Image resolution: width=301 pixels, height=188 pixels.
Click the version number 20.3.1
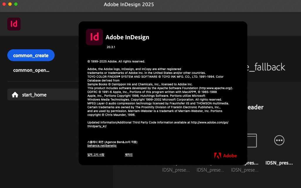point(111,47)
